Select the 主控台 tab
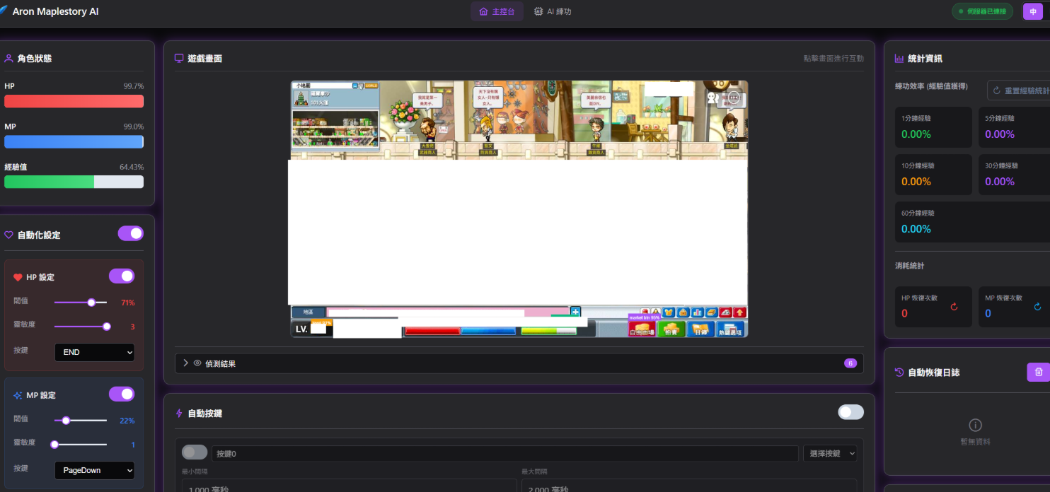Viewport: 1050px width, 492px height. pos(497,11)
